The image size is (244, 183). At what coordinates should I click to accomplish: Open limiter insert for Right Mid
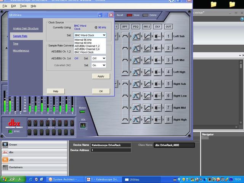pos(147,108)
